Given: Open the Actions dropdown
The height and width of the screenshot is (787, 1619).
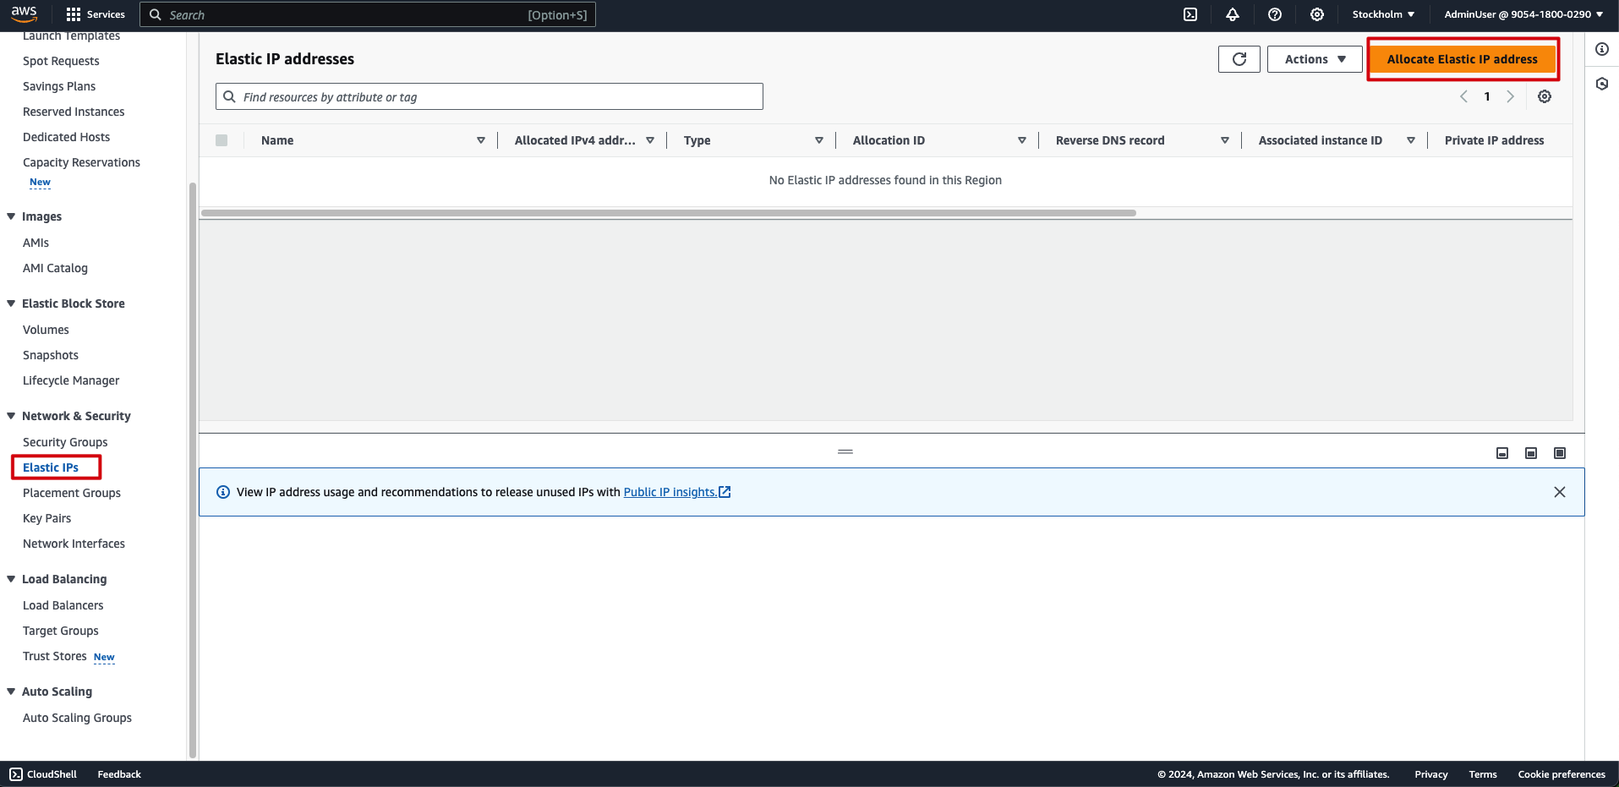Looking at the screenshot, I should tap(1315, 59).
